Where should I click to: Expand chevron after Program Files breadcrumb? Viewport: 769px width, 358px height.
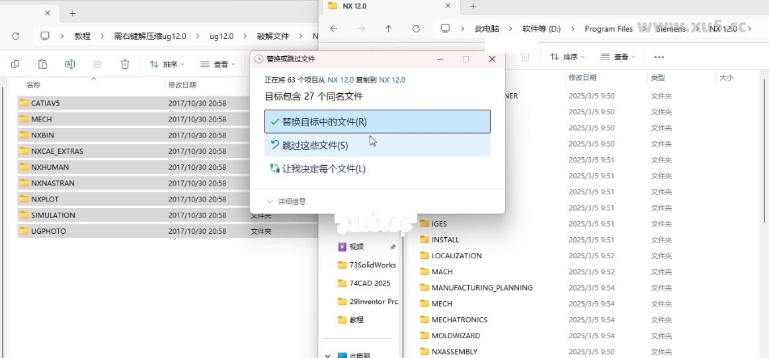click(645, 29)
